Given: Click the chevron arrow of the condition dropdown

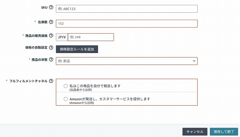Looking at the screenshot, I should 194,61.
